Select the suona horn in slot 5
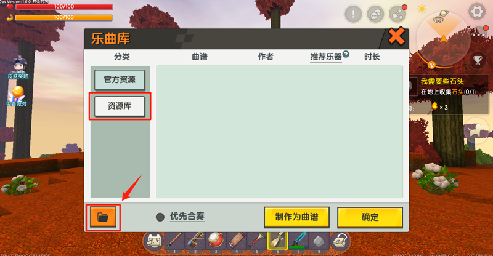Viewport: 493px width, 256px height. click(257, 241)
